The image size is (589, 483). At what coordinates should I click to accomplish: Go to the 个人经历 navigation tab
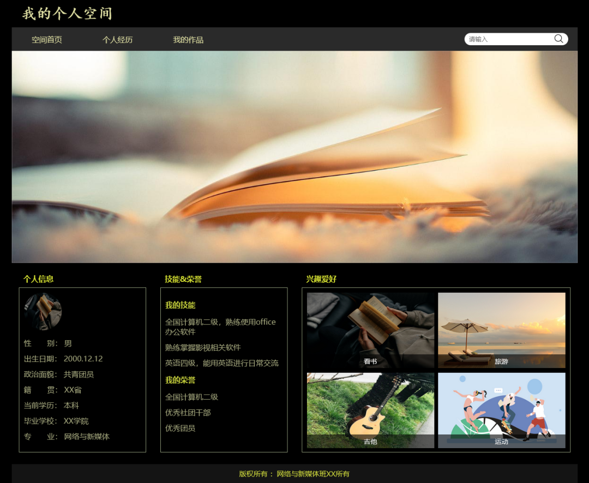point(118,40)
